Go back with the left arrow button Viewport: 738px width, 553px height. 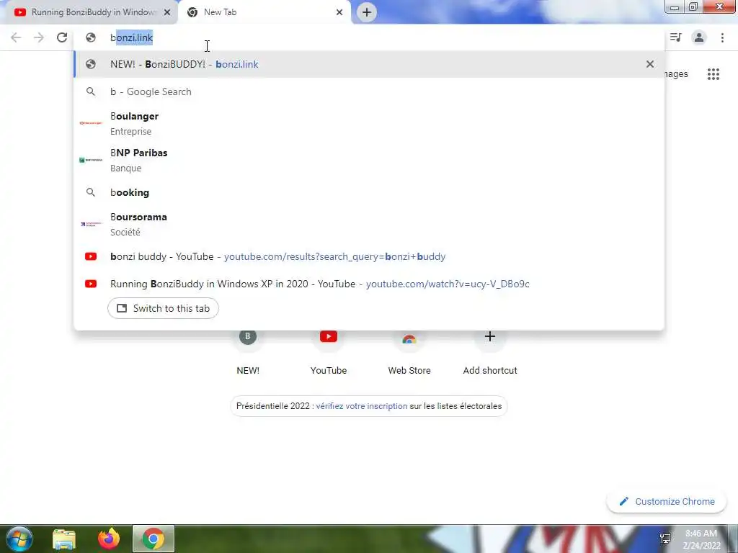click(16, 37)
